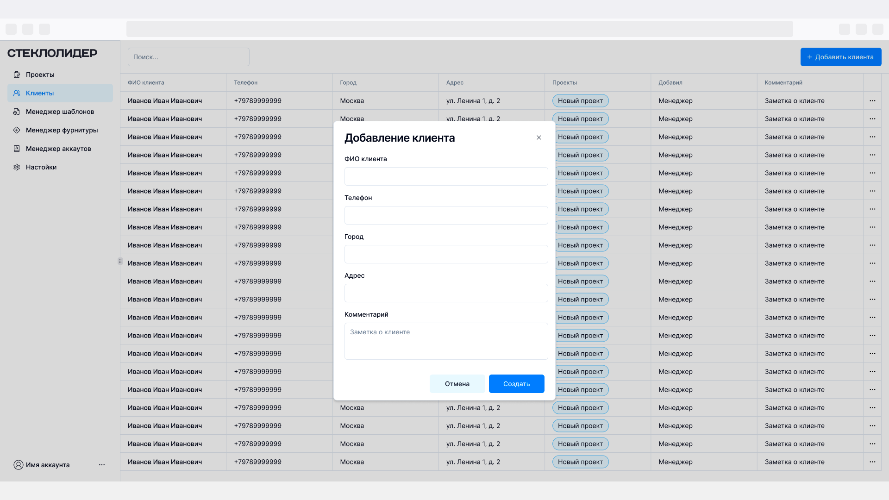Grab the sidebar resize handle
Image resolution: width=889 pixels, height=500 pixels.
tap(120, 261)
